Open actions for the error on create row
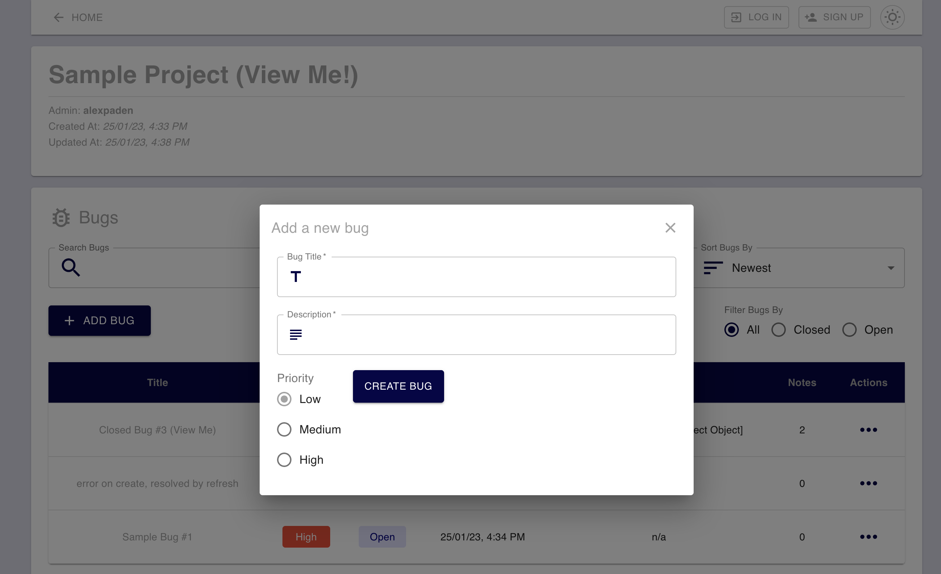941x574 pixels. [868, 483]
